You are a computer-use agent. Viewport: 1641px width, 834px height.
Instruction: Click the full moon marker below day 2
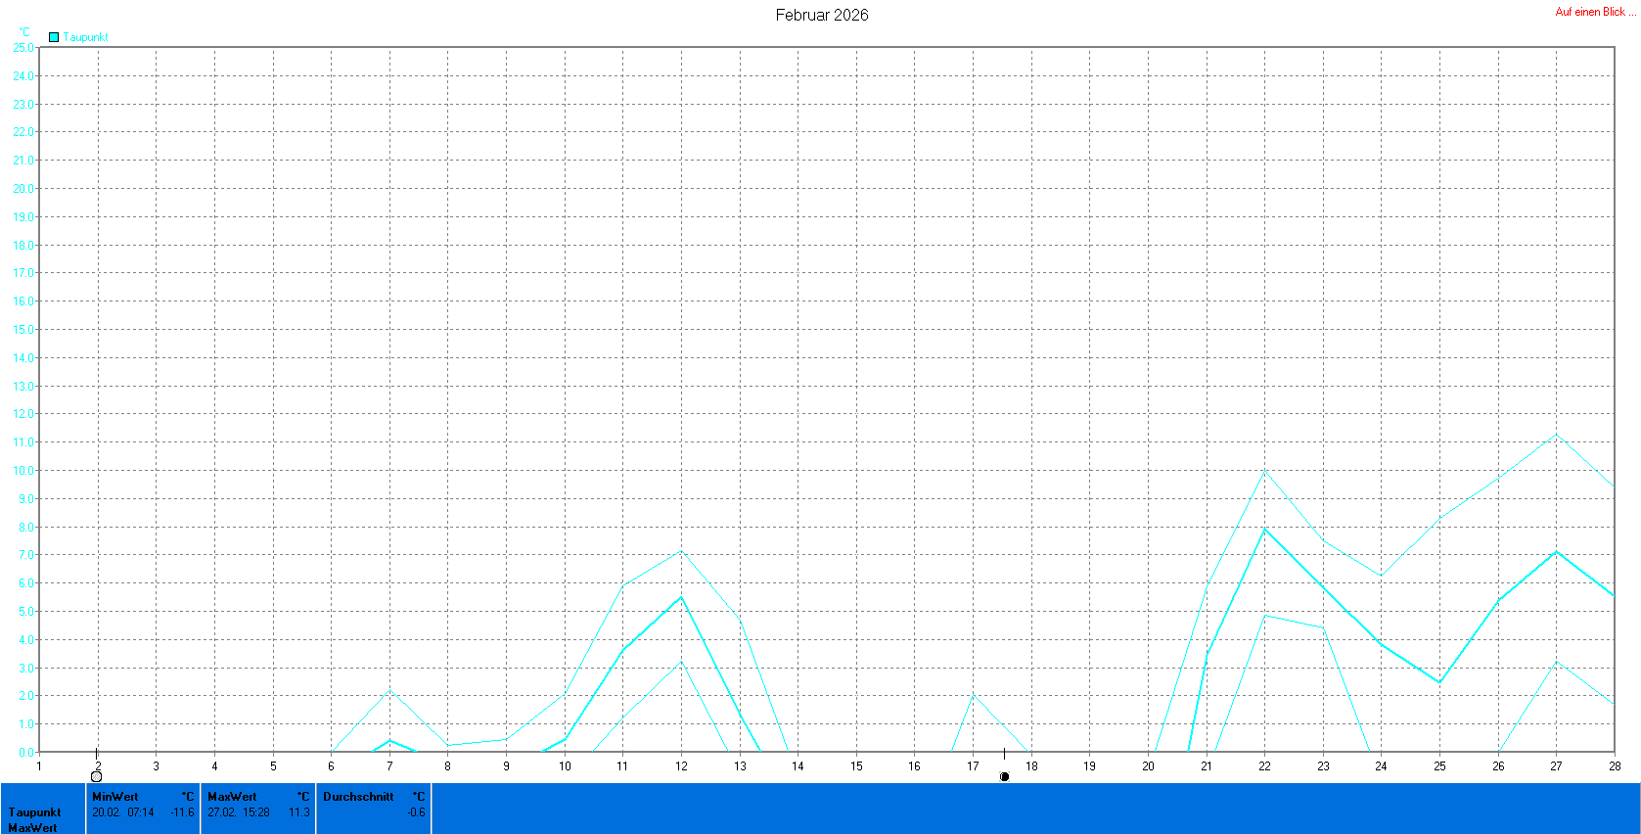pos(96,776)
